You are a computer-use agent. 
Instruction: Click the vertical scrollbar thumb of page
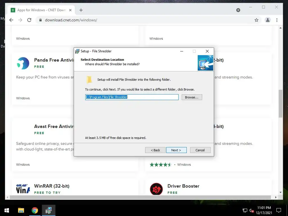280,103
